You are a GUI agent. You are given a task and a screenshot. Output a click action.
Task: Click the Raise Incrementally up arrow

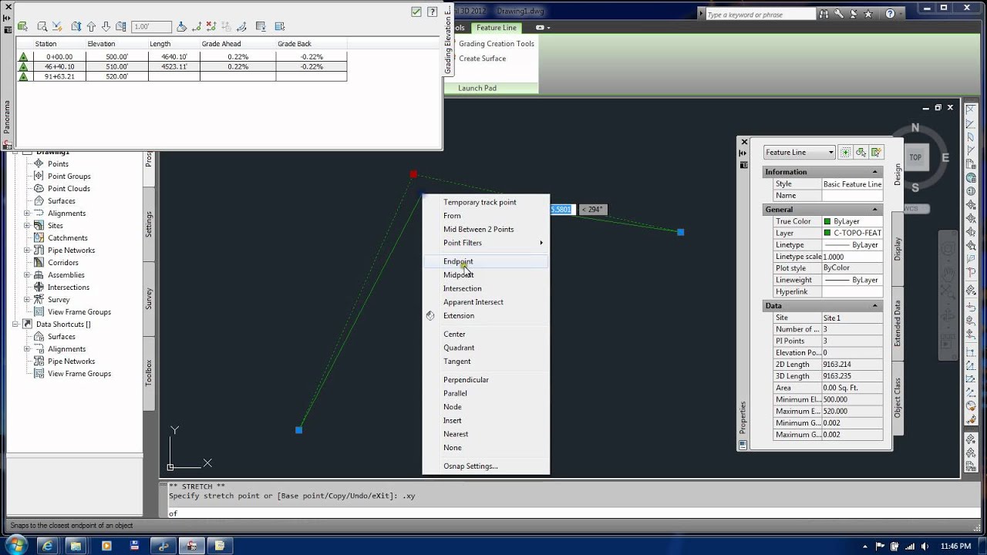[91, 26]
